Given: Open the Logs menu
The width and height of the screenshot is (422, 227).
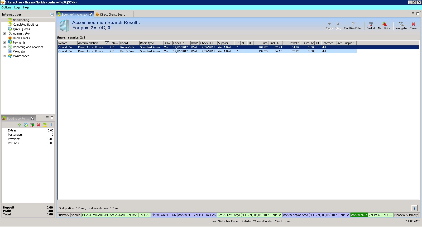Looking at the screenshot, I should 17,7.
